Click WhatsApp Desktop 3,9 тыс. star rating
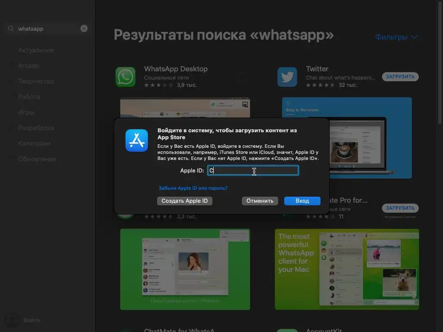This screenshot has height=332, width=443. (170, 85)
